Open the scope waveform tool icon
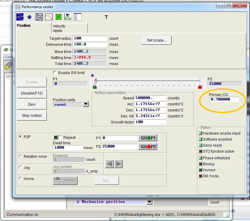250x221 pixels. click(x=20, y=17)
